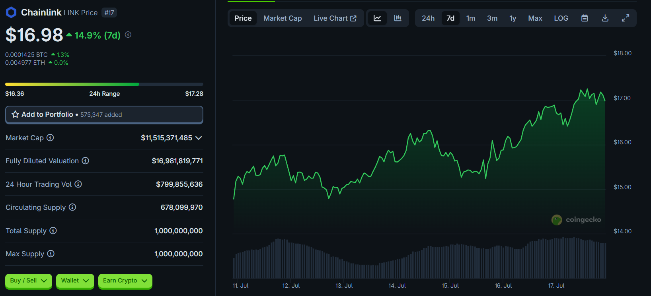The width and height of the screenshot is (651, 296).
Task: Set chart range to 24h
Action: tap(428, 18)
